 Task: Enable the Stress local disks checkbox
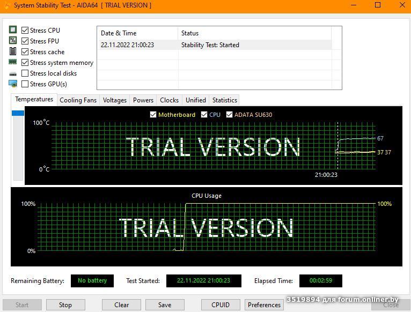point(25,73)
